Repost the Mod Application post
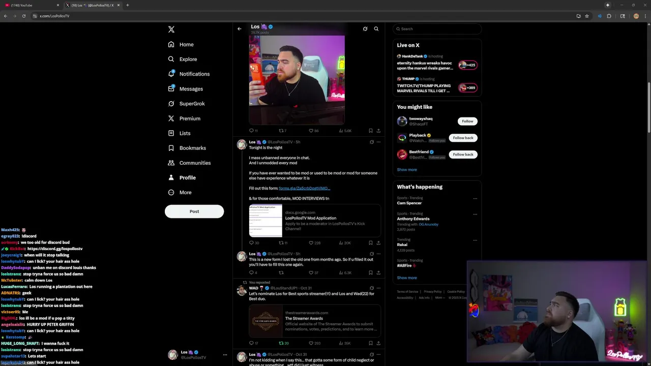Image resolution: width=651 pixels, height=366 pixels. pyautogui.click(x=283, y=243)
